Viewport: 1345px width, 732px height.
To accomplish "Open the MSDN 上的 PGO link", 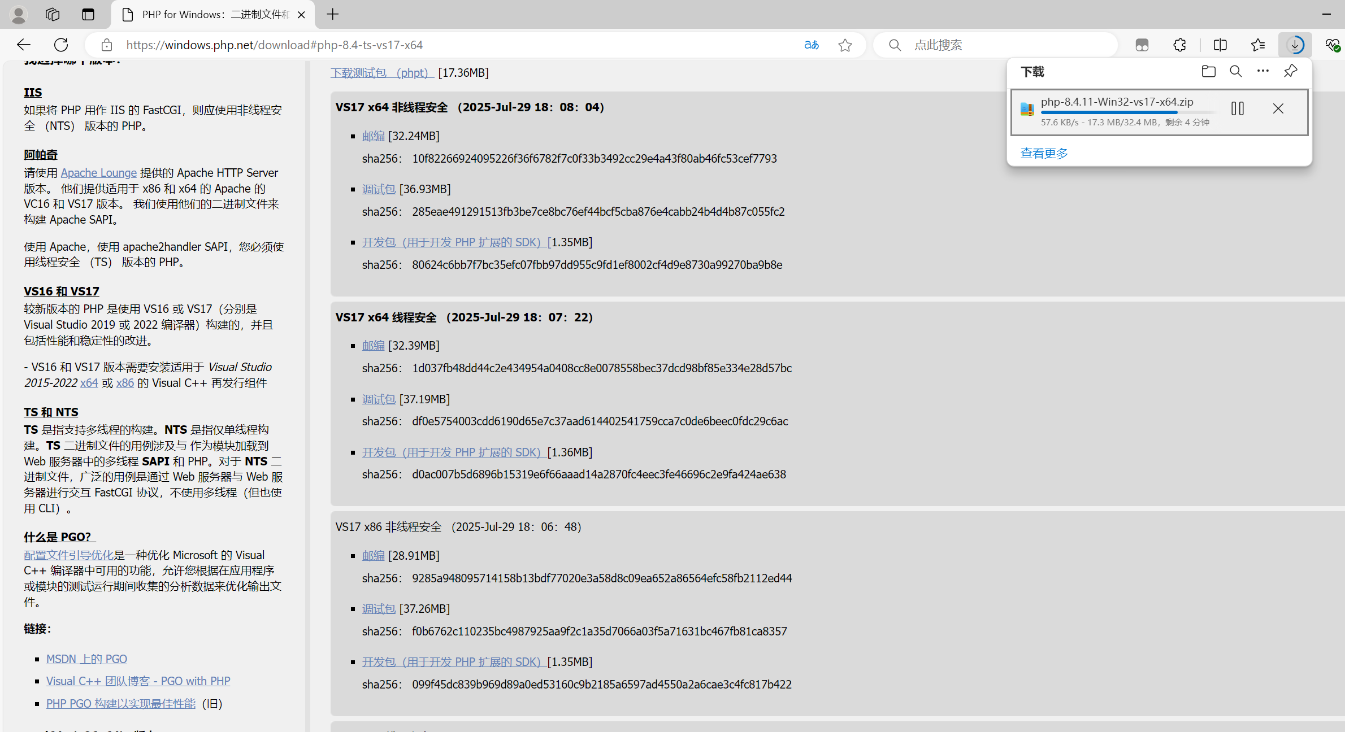I will click(86, 659).
